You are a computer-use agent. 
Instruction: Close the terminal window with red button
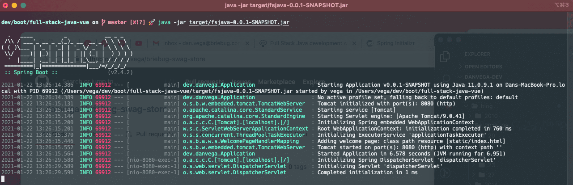pyautogui.click(x=5, y=5)
